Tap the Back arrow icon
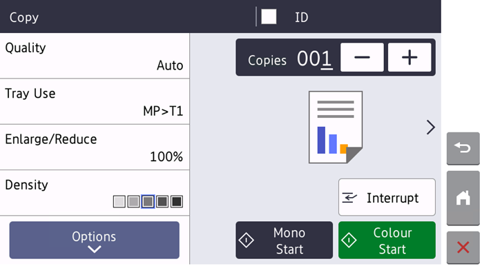 pyautogui.click(x=463, y=148)
